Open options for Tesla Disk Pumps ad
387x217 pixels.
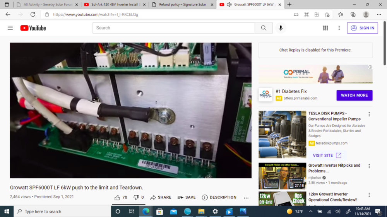[369, 114]
